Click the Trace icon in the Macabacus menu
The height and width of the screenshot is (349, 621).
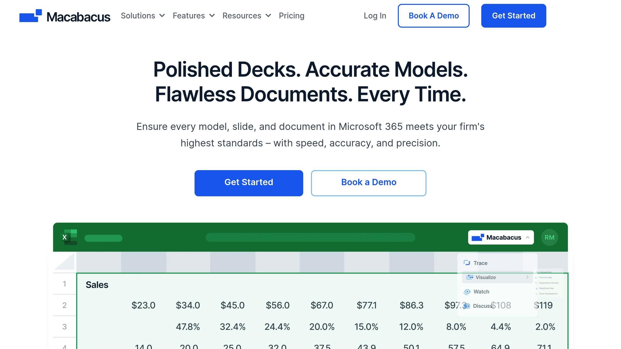coord(467,263)
